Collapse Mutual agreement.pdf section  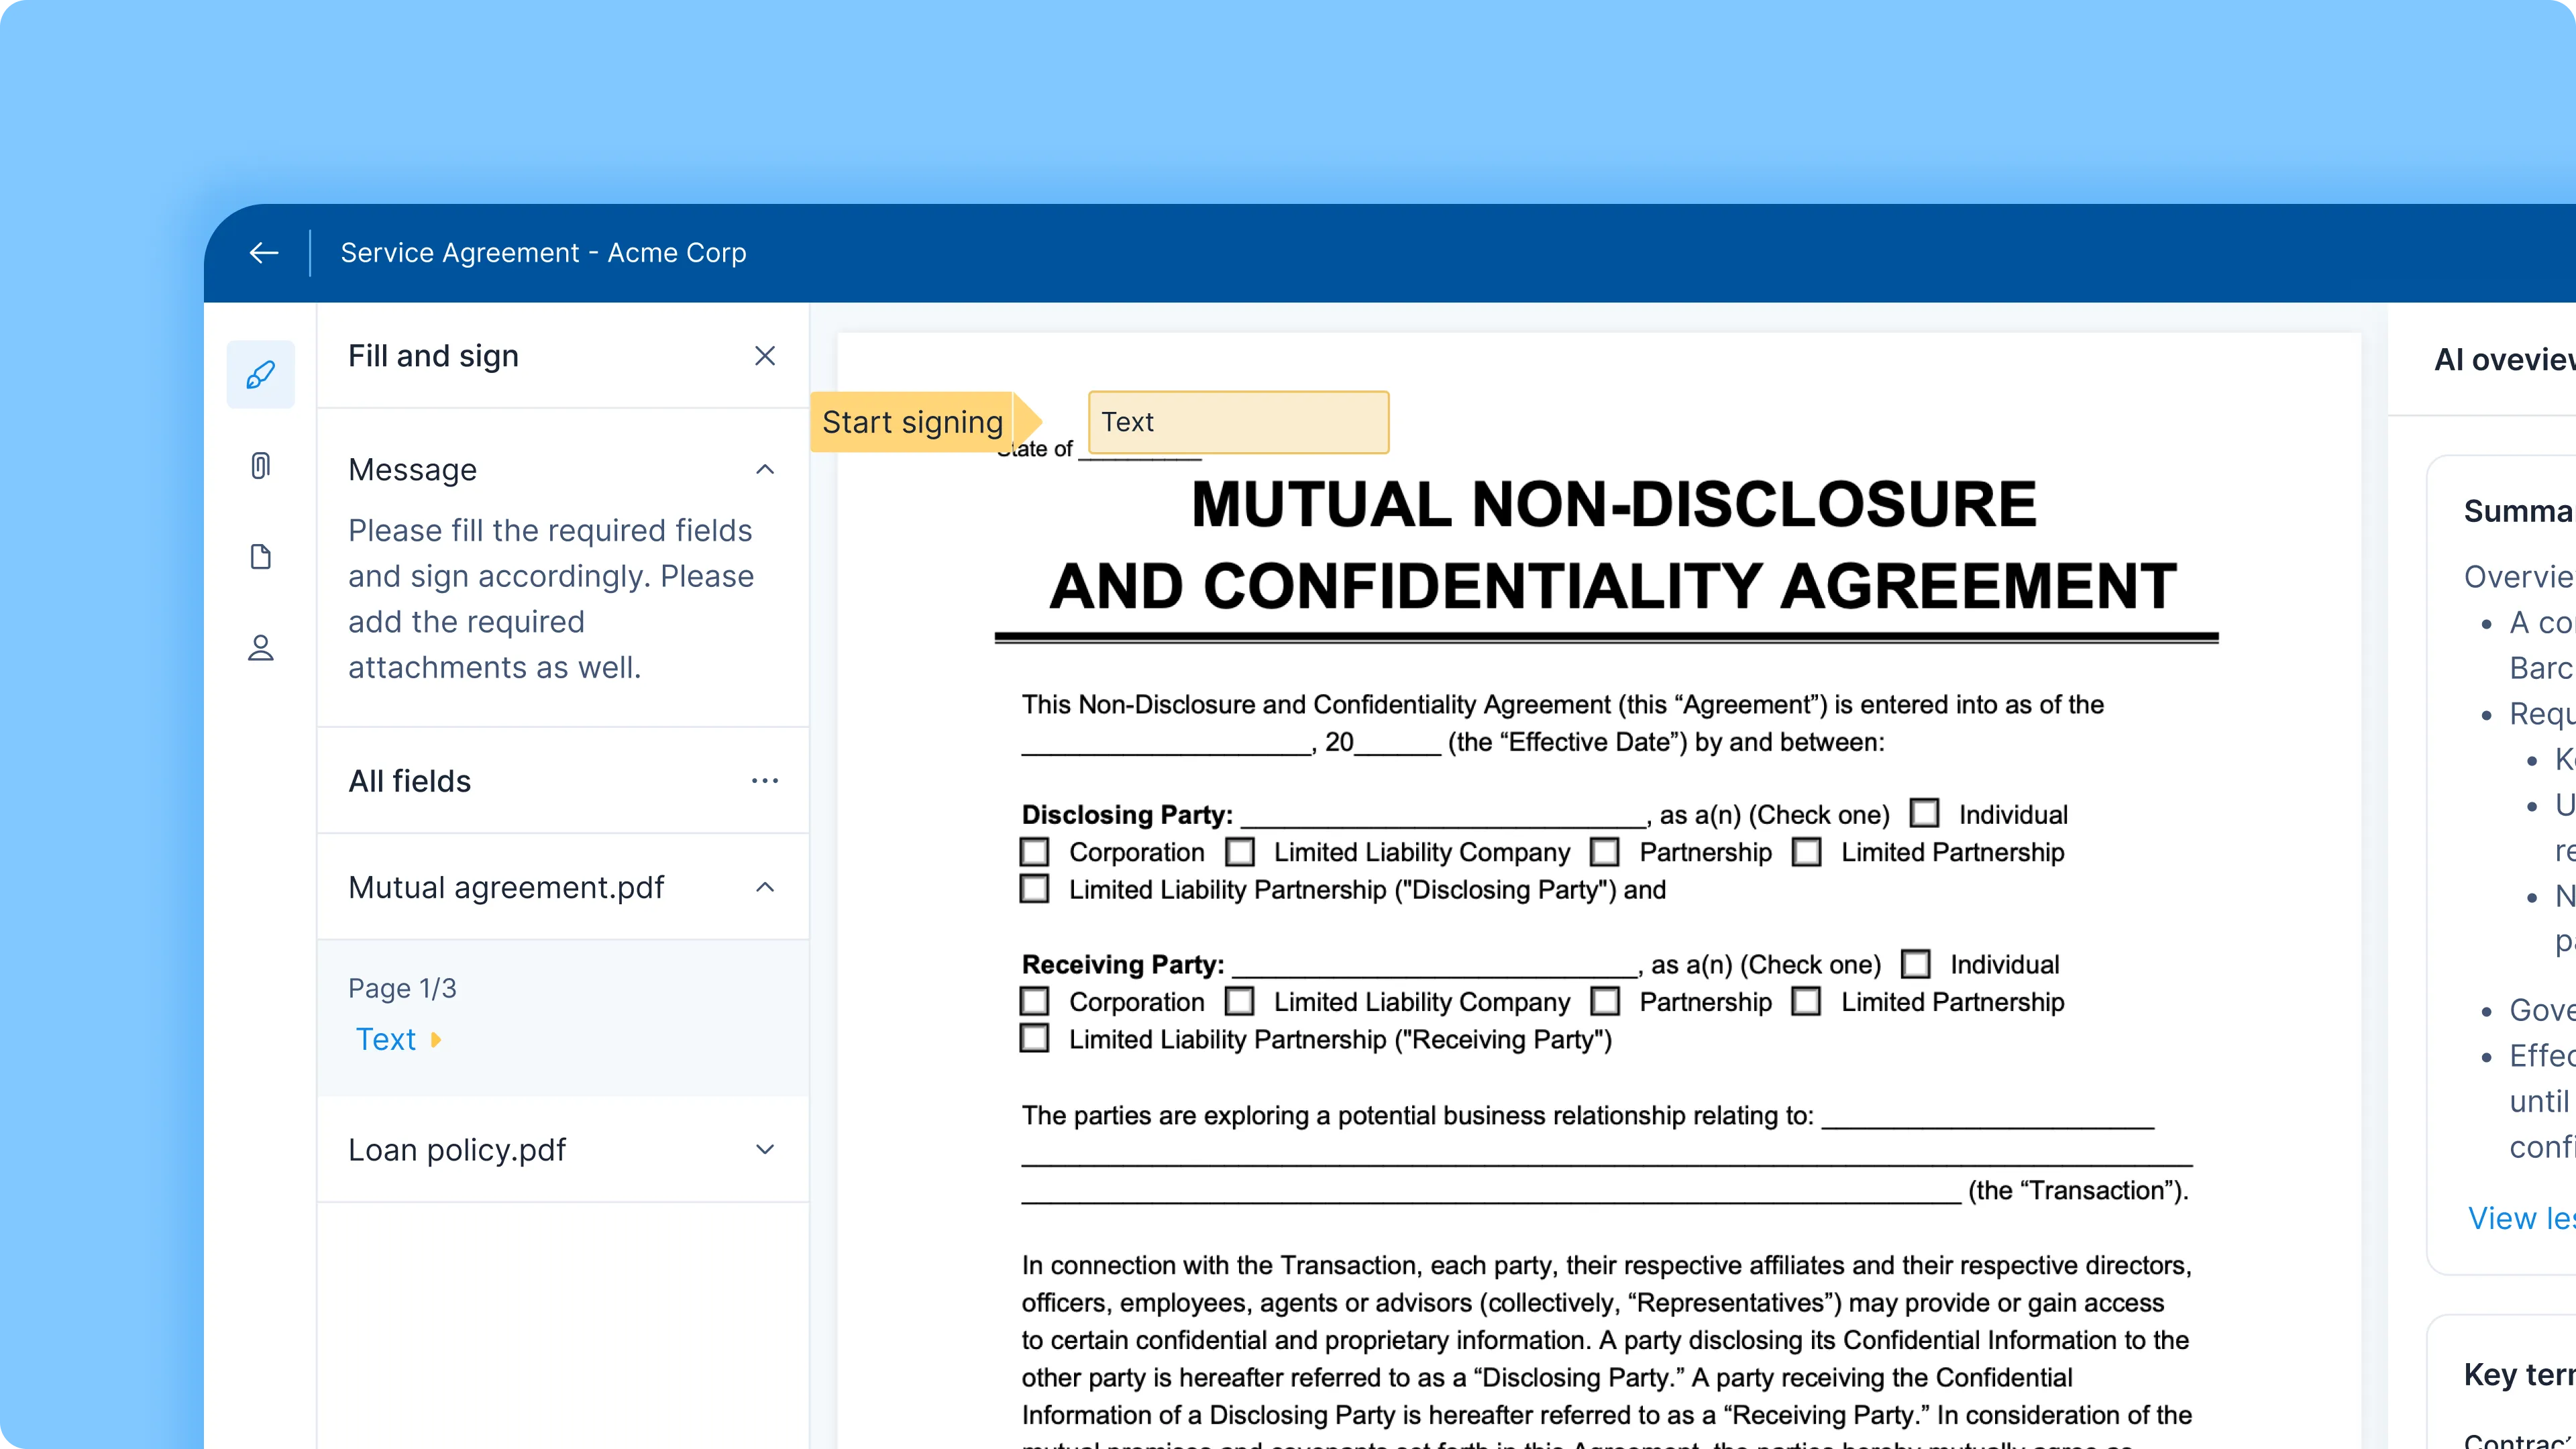(x=765, y=888)
